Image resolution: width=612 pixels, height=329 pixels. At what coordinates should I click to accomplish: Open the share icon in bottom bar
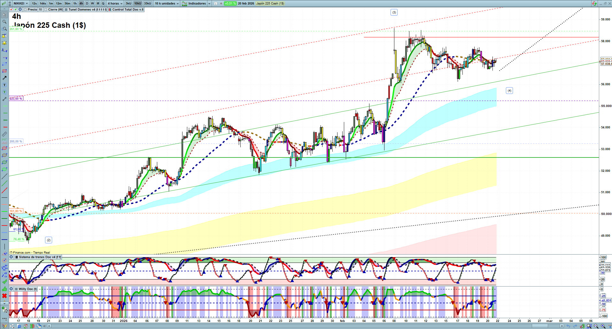pos(12,326)
